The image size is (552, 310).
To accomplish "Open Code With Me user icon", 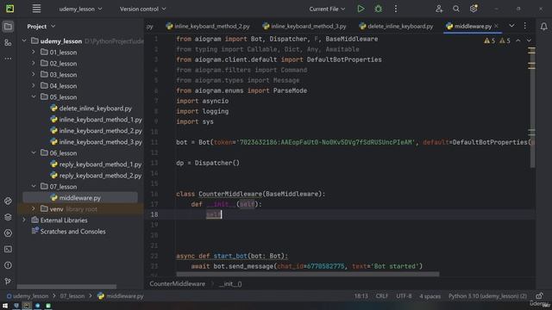I will [x=439, y=9].
